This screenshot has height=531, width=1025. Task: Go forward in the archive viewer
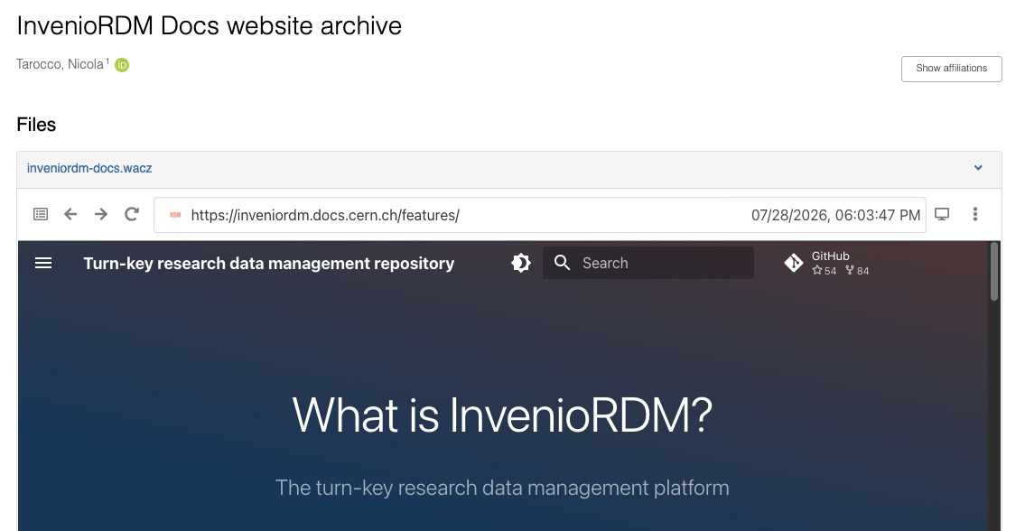coord(100,214)
